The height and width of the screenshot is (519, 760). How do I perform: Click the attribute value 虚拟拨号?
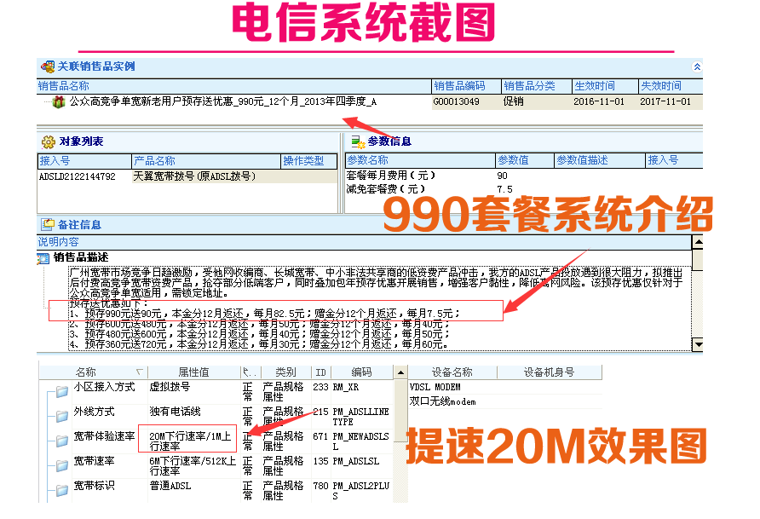[x=170, y=387]
